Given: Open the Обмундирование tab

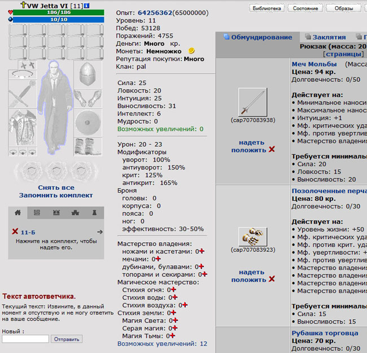Looking at the screenshot, I should click(x=258, y=37).
